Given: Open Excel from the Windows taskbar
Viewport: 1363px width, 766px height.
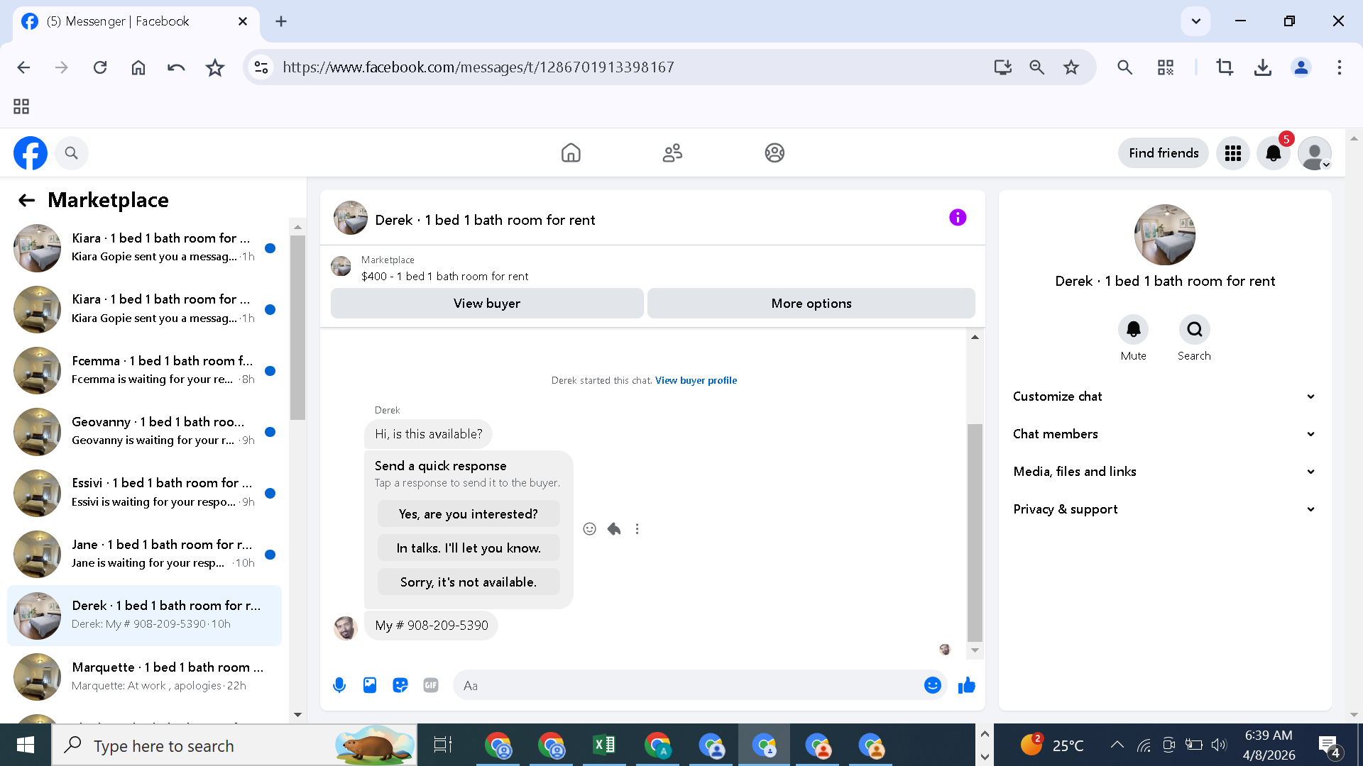Looking at the screenshot, I should (604, 745).
